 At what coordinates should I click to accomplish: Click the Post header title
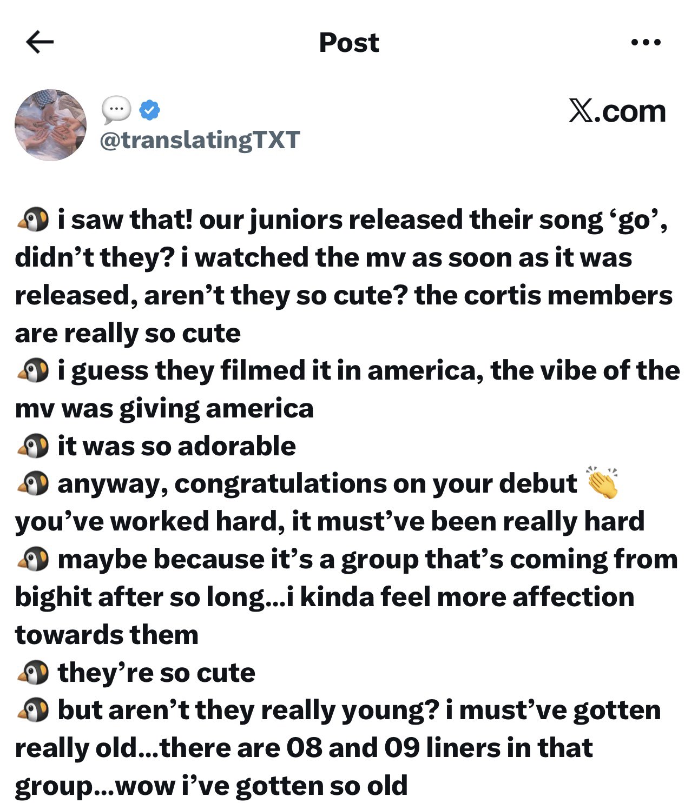[349, 43]
